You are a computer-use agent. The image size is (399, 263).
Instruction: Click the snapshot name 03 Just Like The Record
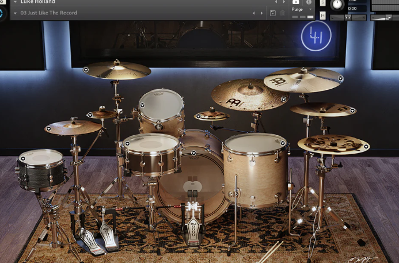[x=48, y=13]
